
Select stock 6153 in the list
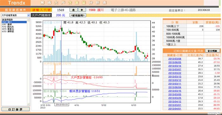(x=14, y=31)
